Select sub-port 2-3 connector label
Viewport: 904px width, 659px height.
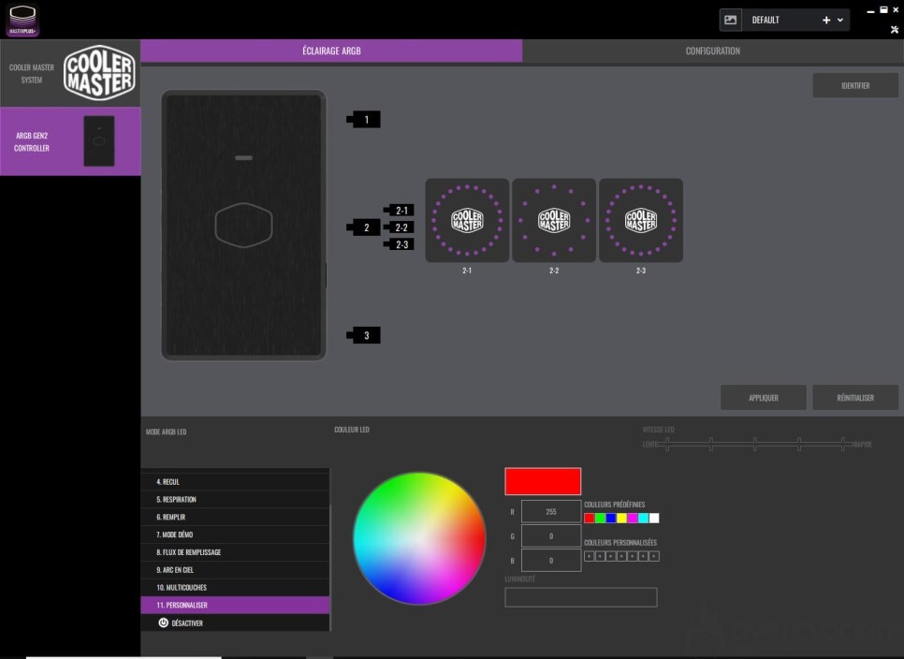pyautogui.click(x=399, y=244)
